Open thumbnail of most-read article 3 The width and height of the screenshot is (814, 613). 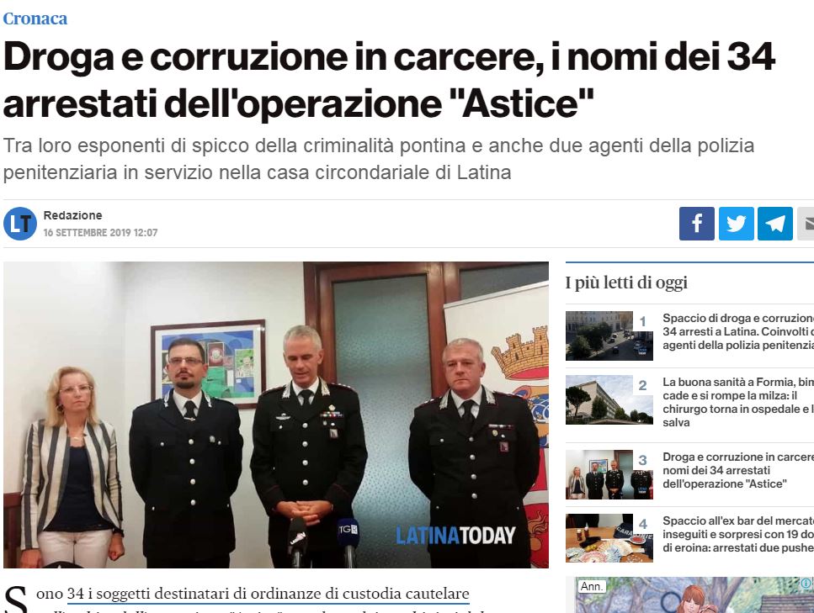[609, 474]
